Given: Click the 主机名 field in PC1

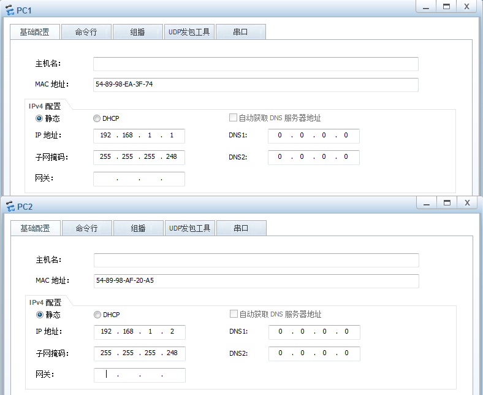Looking at the screenshot, I should coord(256,64).
